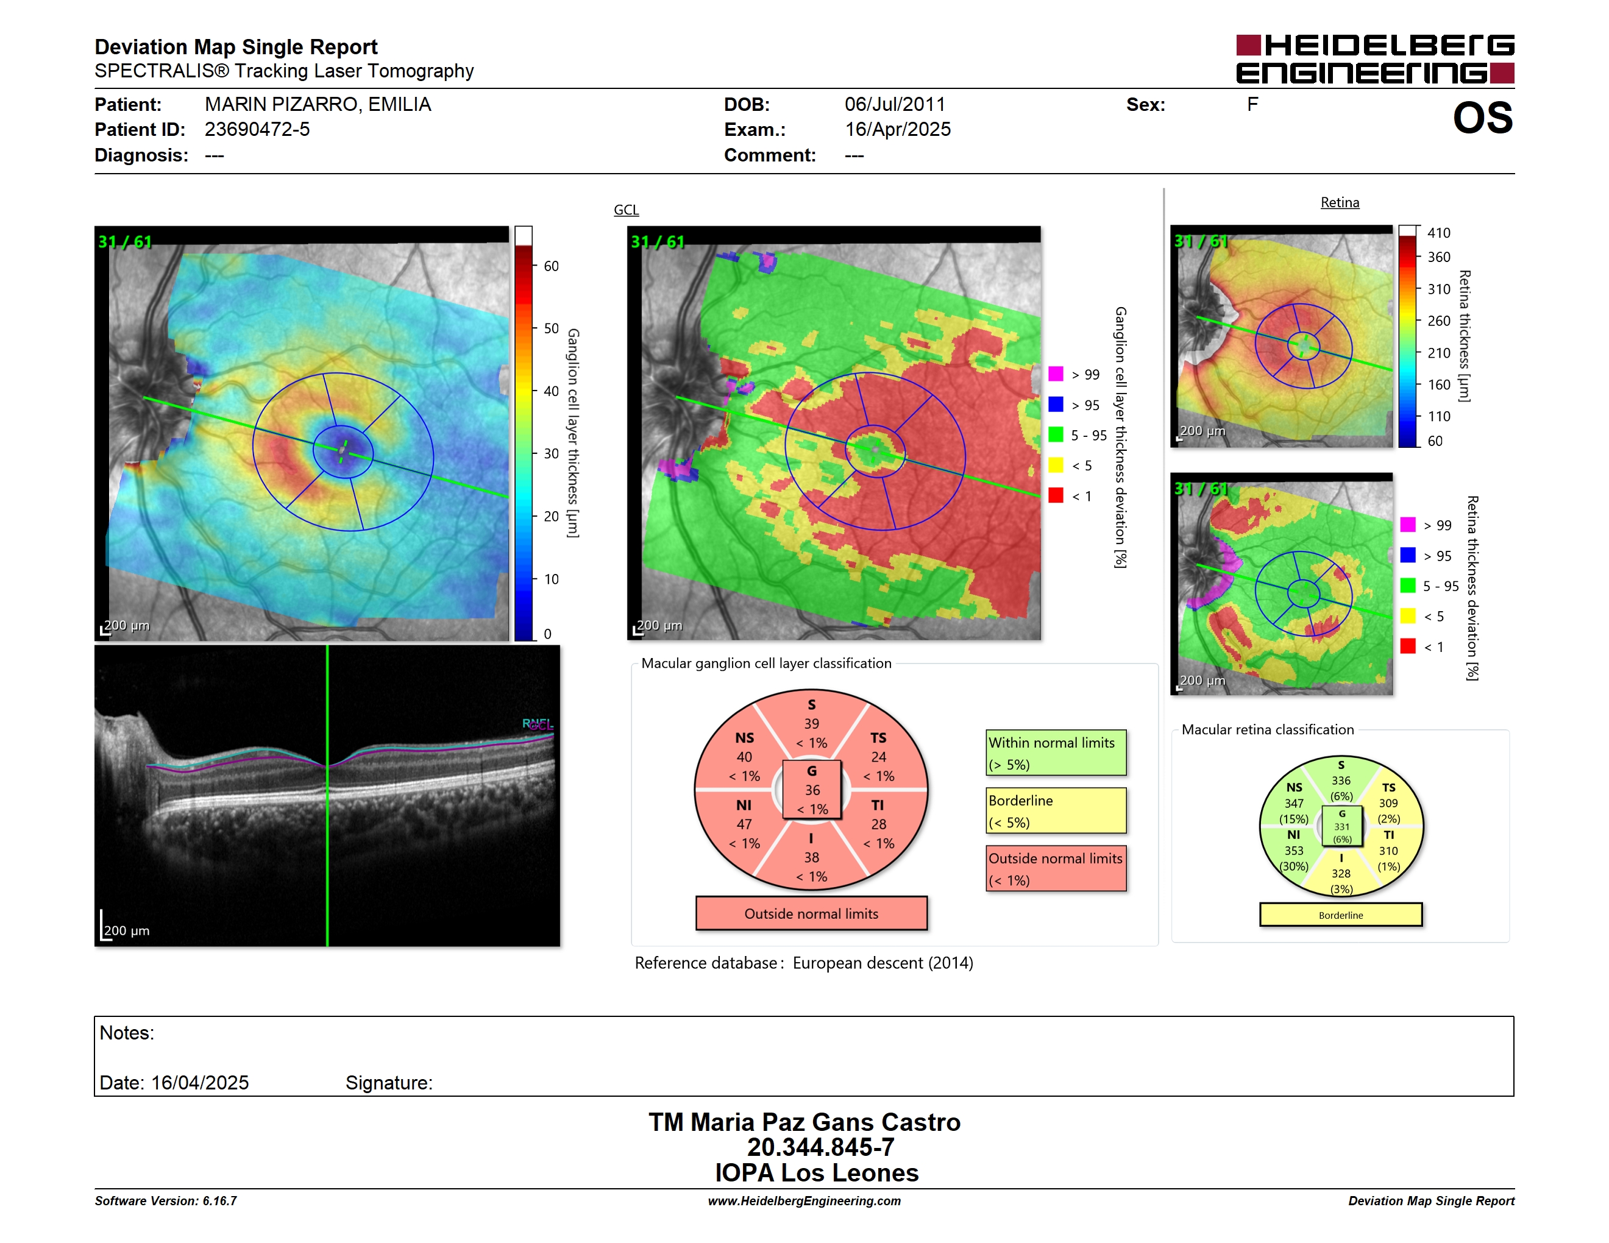Click the Retina section heading
This screenshot has width=1609, height=1243.
point(1340,202)
